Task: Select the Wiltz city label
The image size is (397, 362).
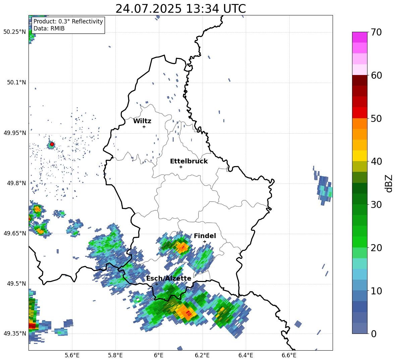Action: point(142,121)
